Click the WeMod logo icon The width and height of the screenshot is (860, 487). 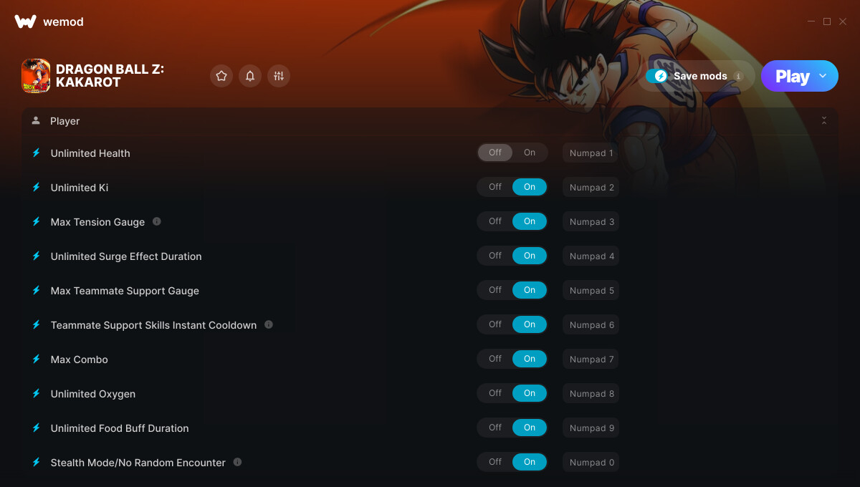click(x=25, y=21)
